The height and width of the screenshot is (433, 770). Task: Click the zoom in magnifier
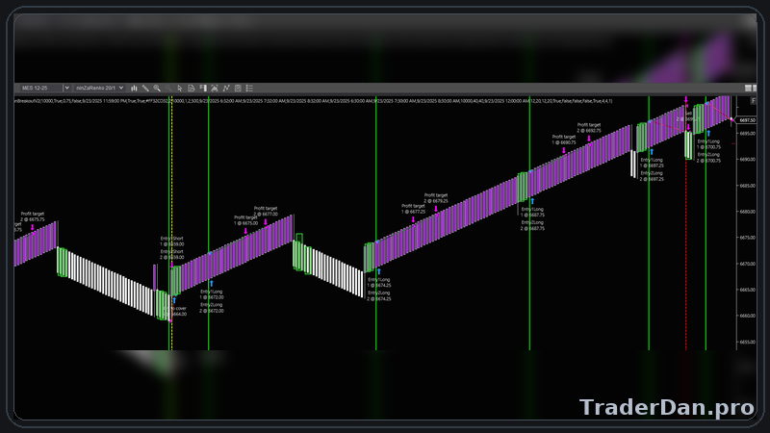(157, 88)
